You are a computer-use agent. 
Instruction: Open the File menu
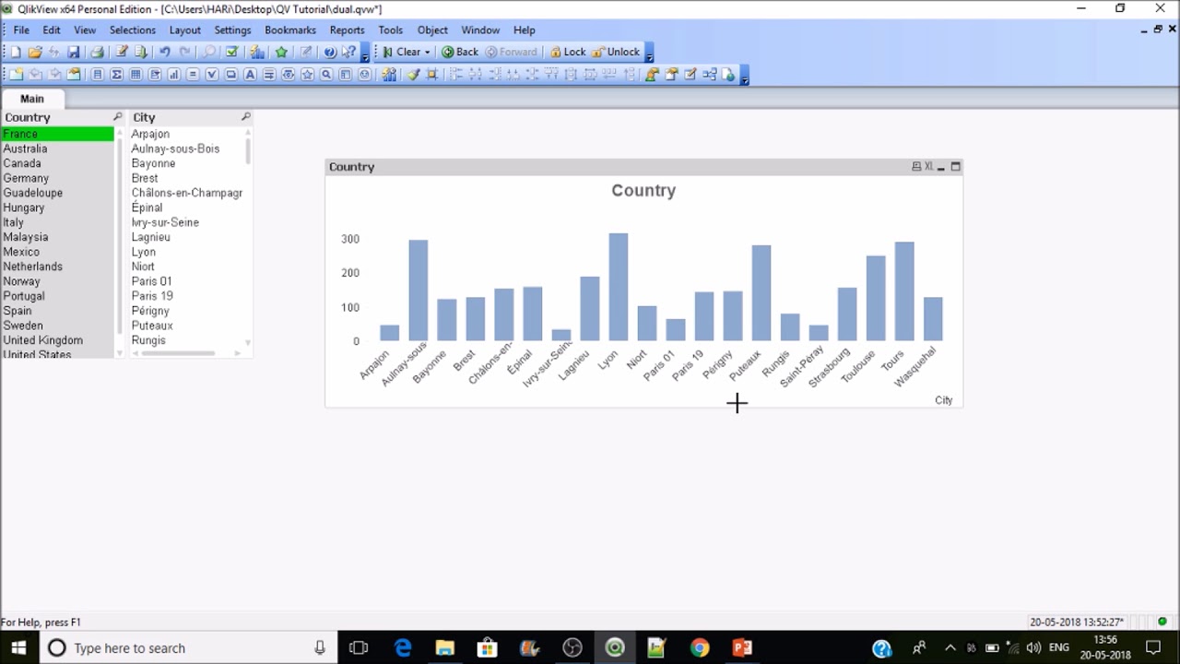tap(21, 30)
